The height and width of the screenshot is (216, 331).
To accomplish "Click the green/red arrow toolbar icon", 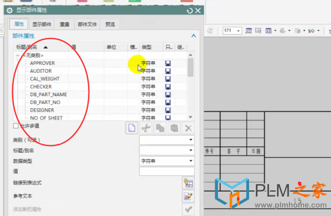I will click(x=312, y=31).
